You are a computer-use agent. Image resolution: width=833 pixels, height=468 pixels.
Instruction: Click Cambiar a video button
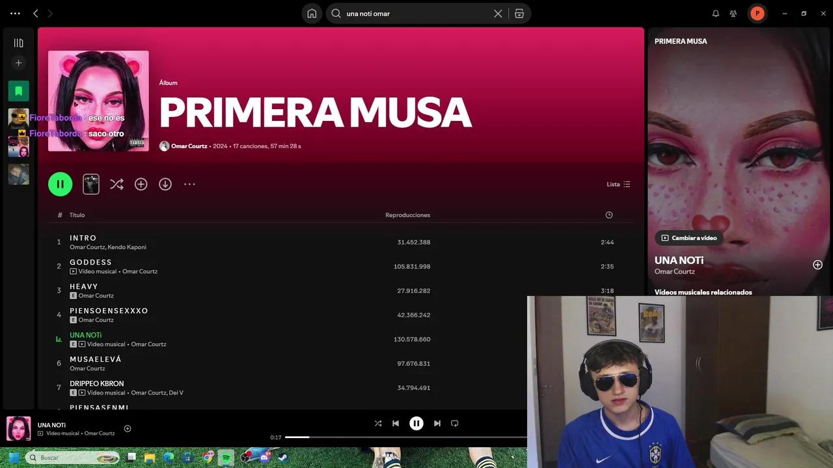tap(689, 238)
